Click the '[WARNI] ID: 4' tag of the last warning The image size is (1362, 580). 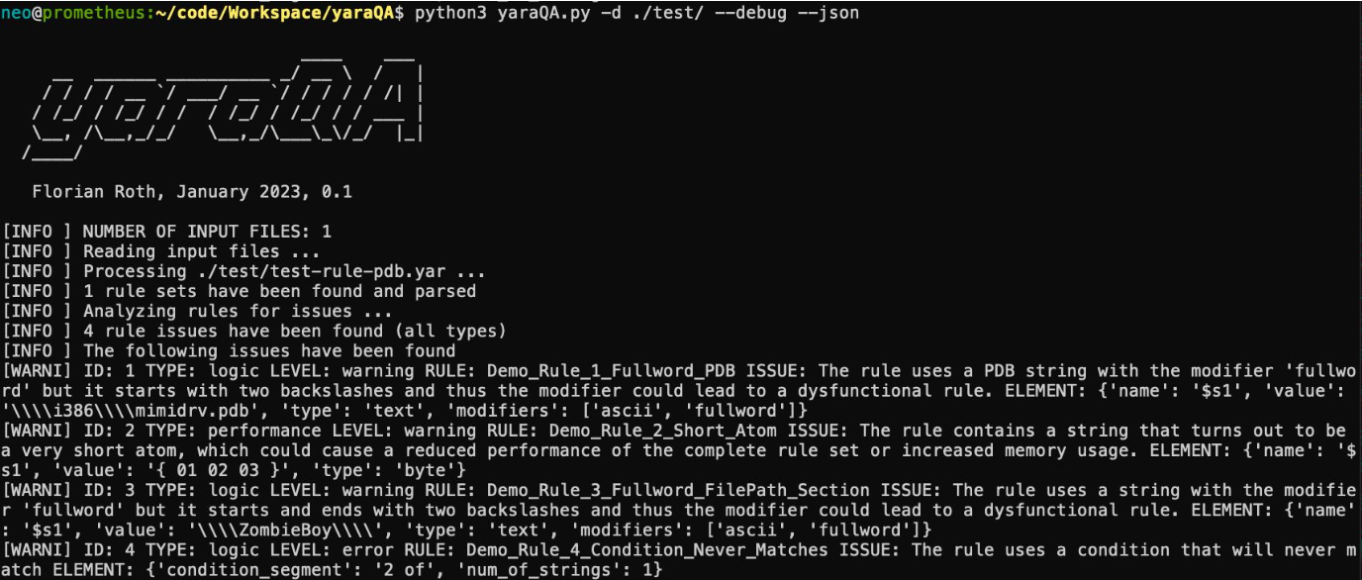pyautogui.click(x=67, y=548)
